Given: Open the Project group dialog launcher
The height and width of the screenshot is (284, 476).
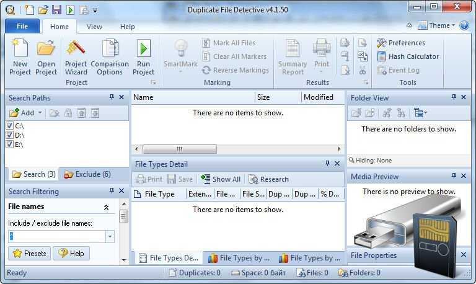Looking at the screenshot, I should click(x=154, y=82).
